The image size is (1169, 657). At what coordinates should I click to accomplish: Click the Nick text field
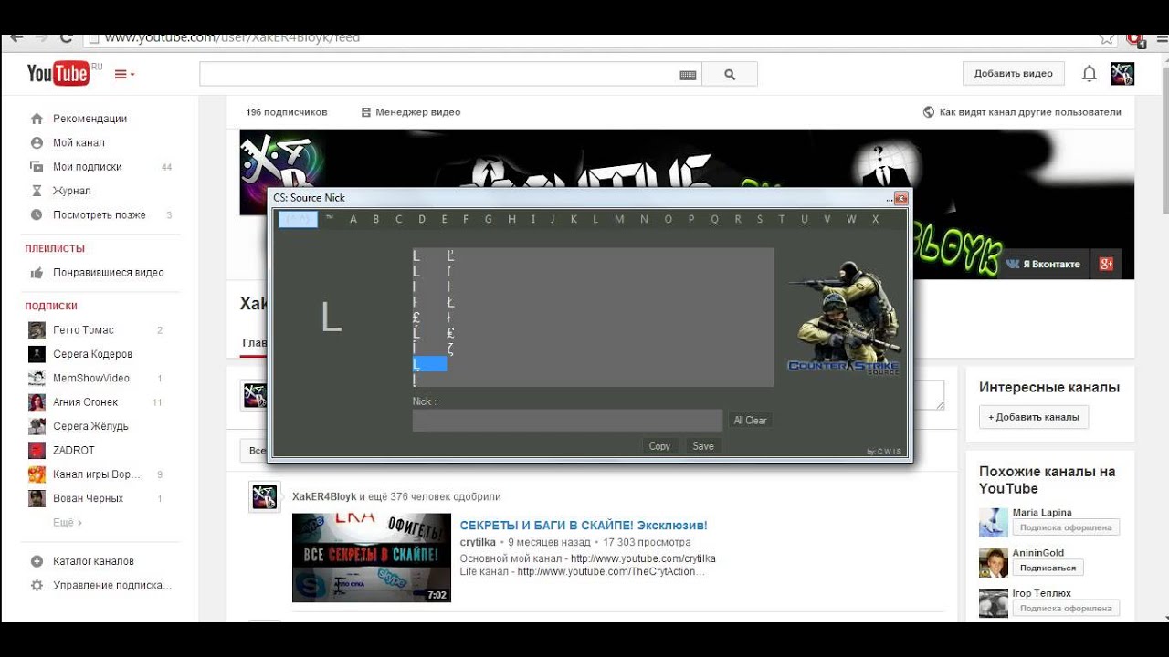click(567, 421)
